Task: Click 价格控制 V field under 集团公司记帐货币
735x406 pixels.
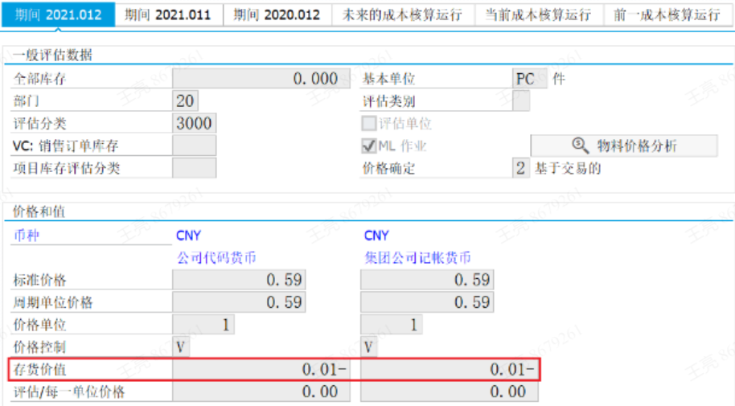Action: 369,347
